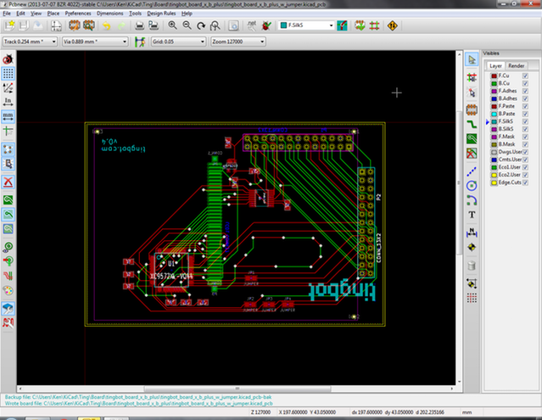Open the Design Rules menu

pos(161,14)
